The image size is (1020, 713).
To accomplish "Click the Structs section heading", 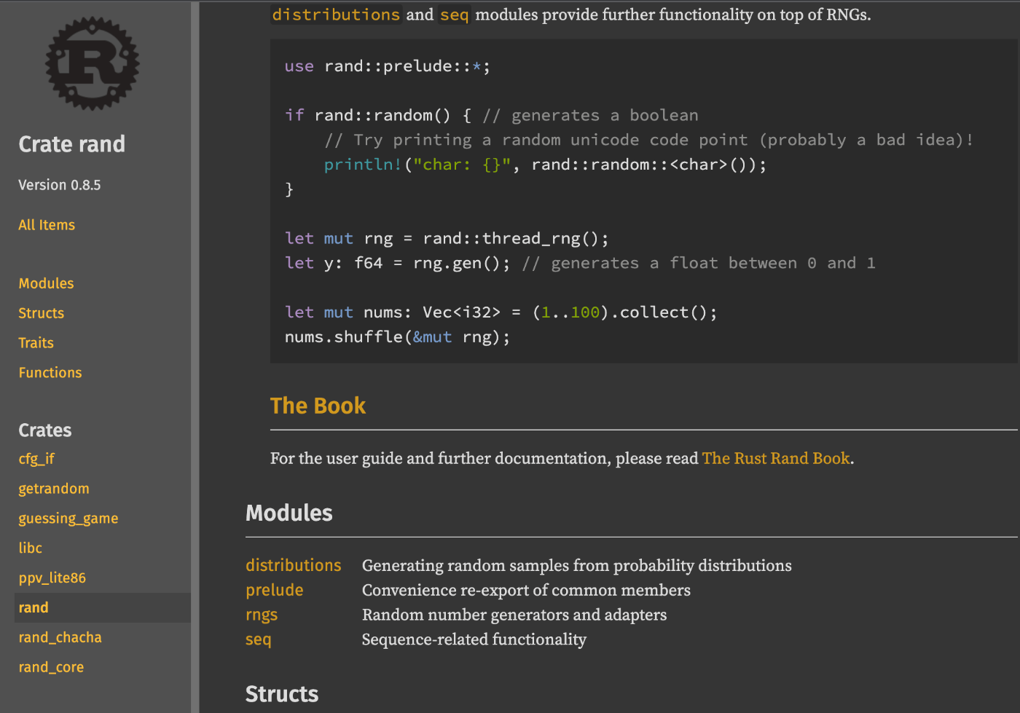I will coord(282,694).
